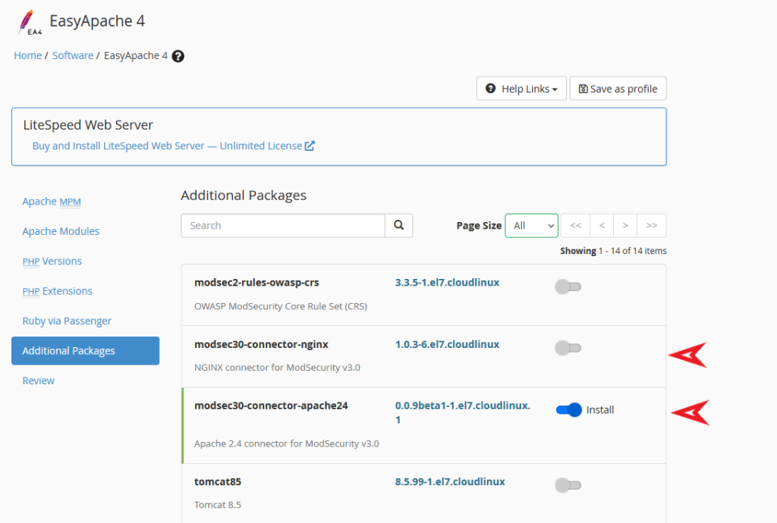Go to previous page of results
This screenshot has width=777, height=523.
(x=602, y=225)
